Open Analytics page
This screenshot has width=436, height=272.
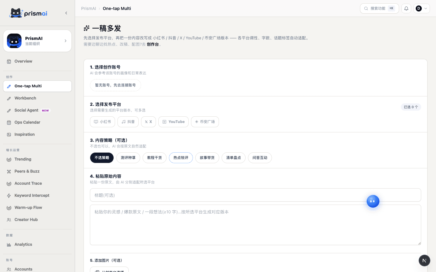(x=37, y=244)
